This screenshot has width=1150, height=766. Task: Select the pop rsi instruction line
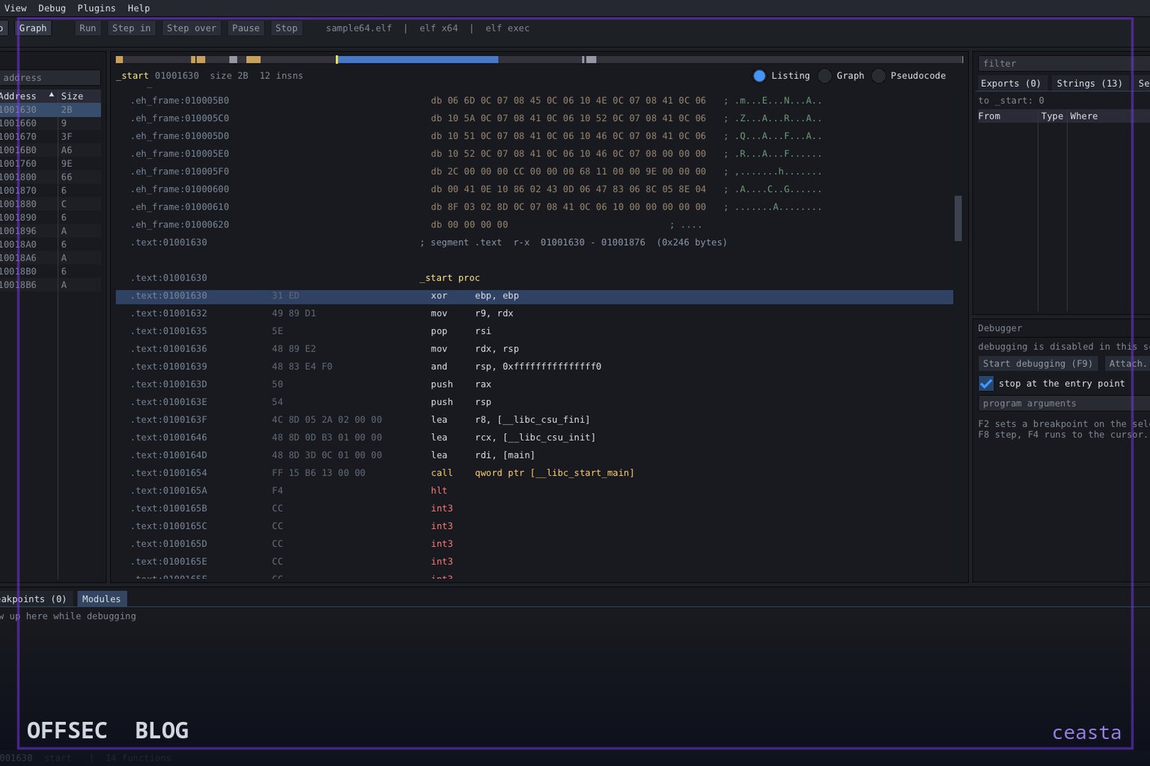534,331
